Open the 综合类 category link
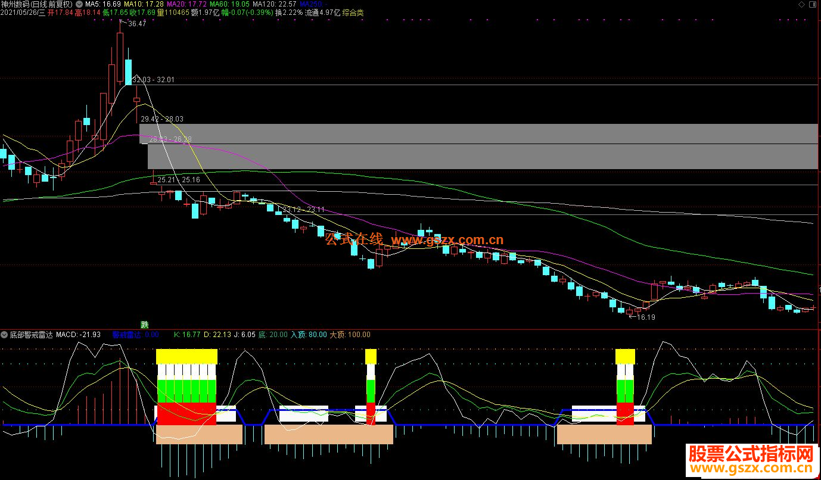Image resolution: width=821 pixels, height=480 pixels. [x=353, y=13]
